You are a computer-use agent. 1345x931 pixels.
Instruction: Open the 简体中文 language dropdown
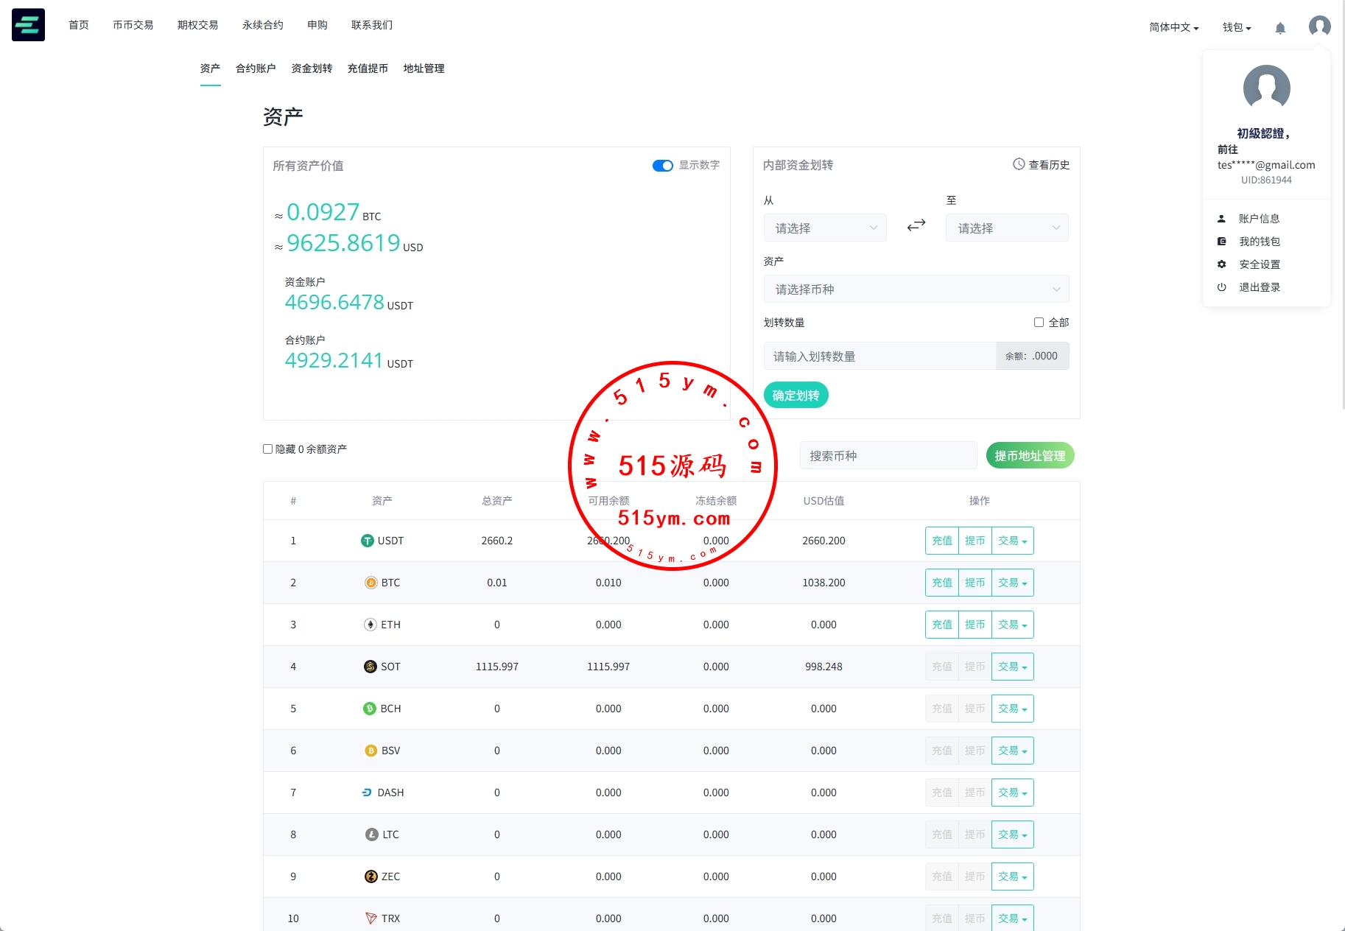click(x=1173, y=28)
